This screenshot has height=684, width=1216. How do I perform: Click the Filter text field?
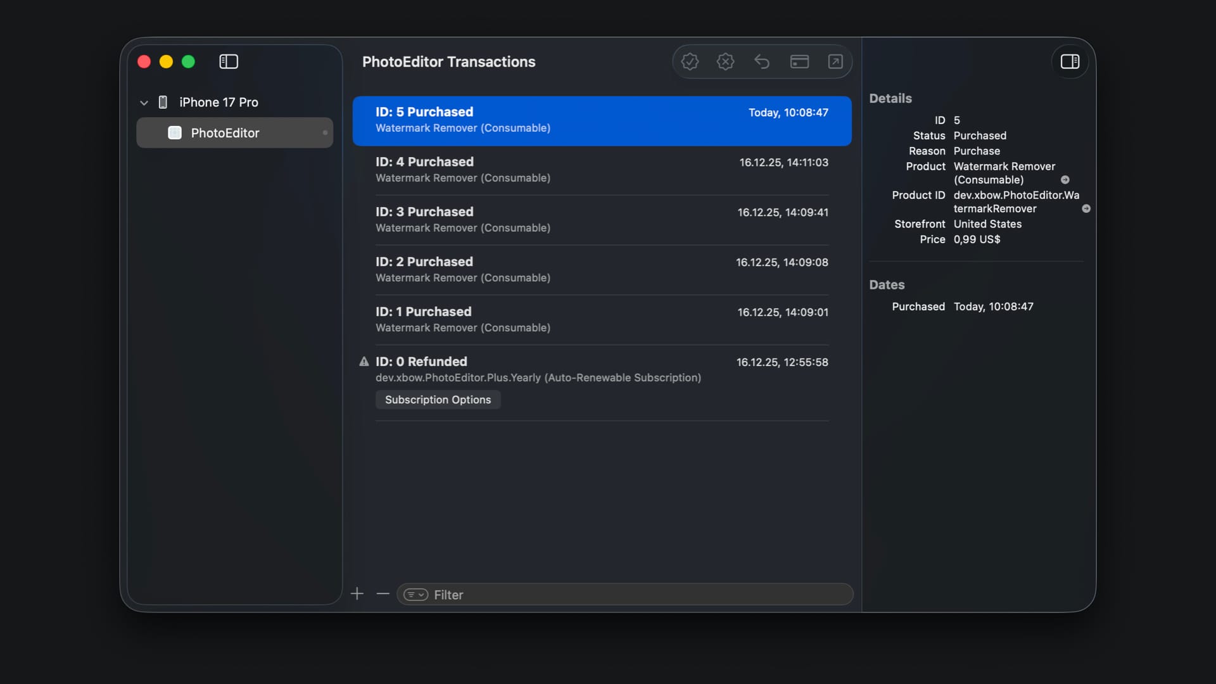pyautogui.click(x=633, y=595)
